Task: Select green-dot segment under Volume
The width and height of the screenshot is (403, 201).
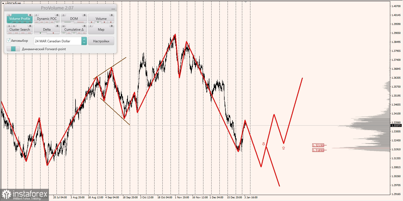Action: (x=98, y=22)
